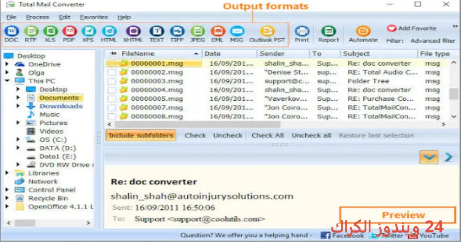
Task: Click folder tree horizontal scrollbar thumb
Action: click(x=25, y=223)
